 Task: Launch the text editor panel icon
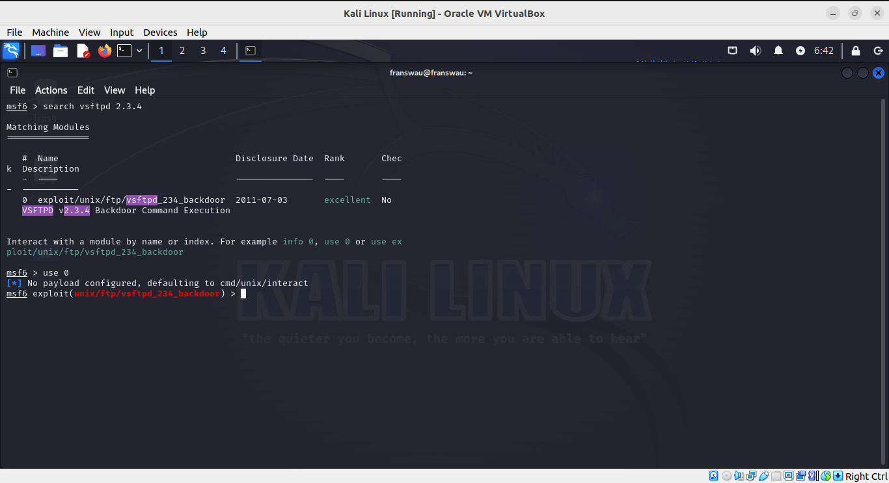(x=83, y=51)
